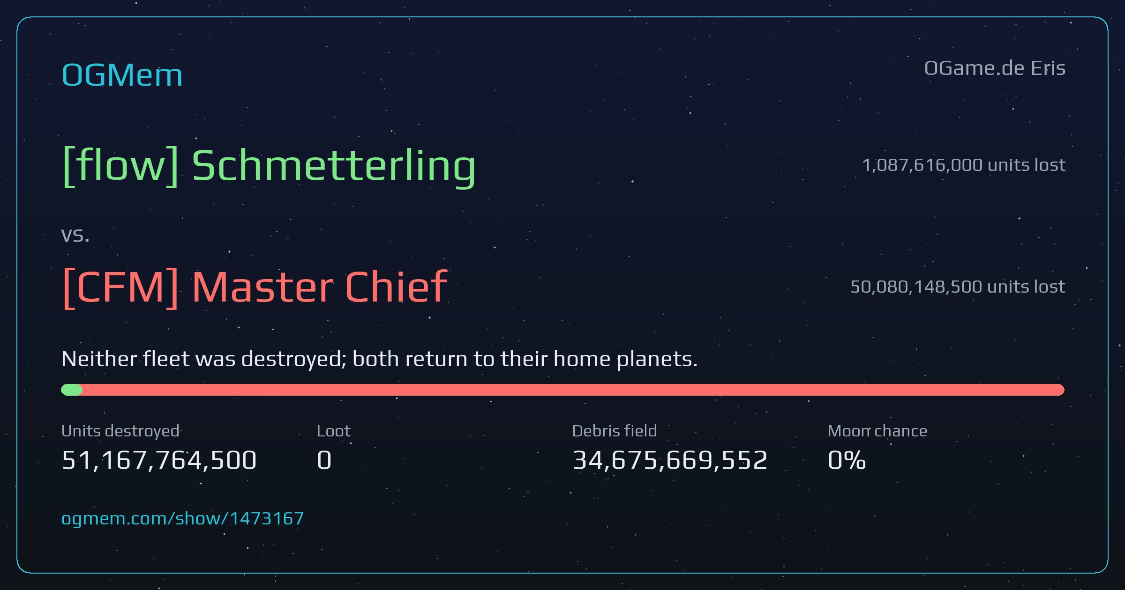The height and width of the screenshot is (590, 1125).
Task: Open the ogmem.com/show/1473167 link
Action: coord(183,519)
